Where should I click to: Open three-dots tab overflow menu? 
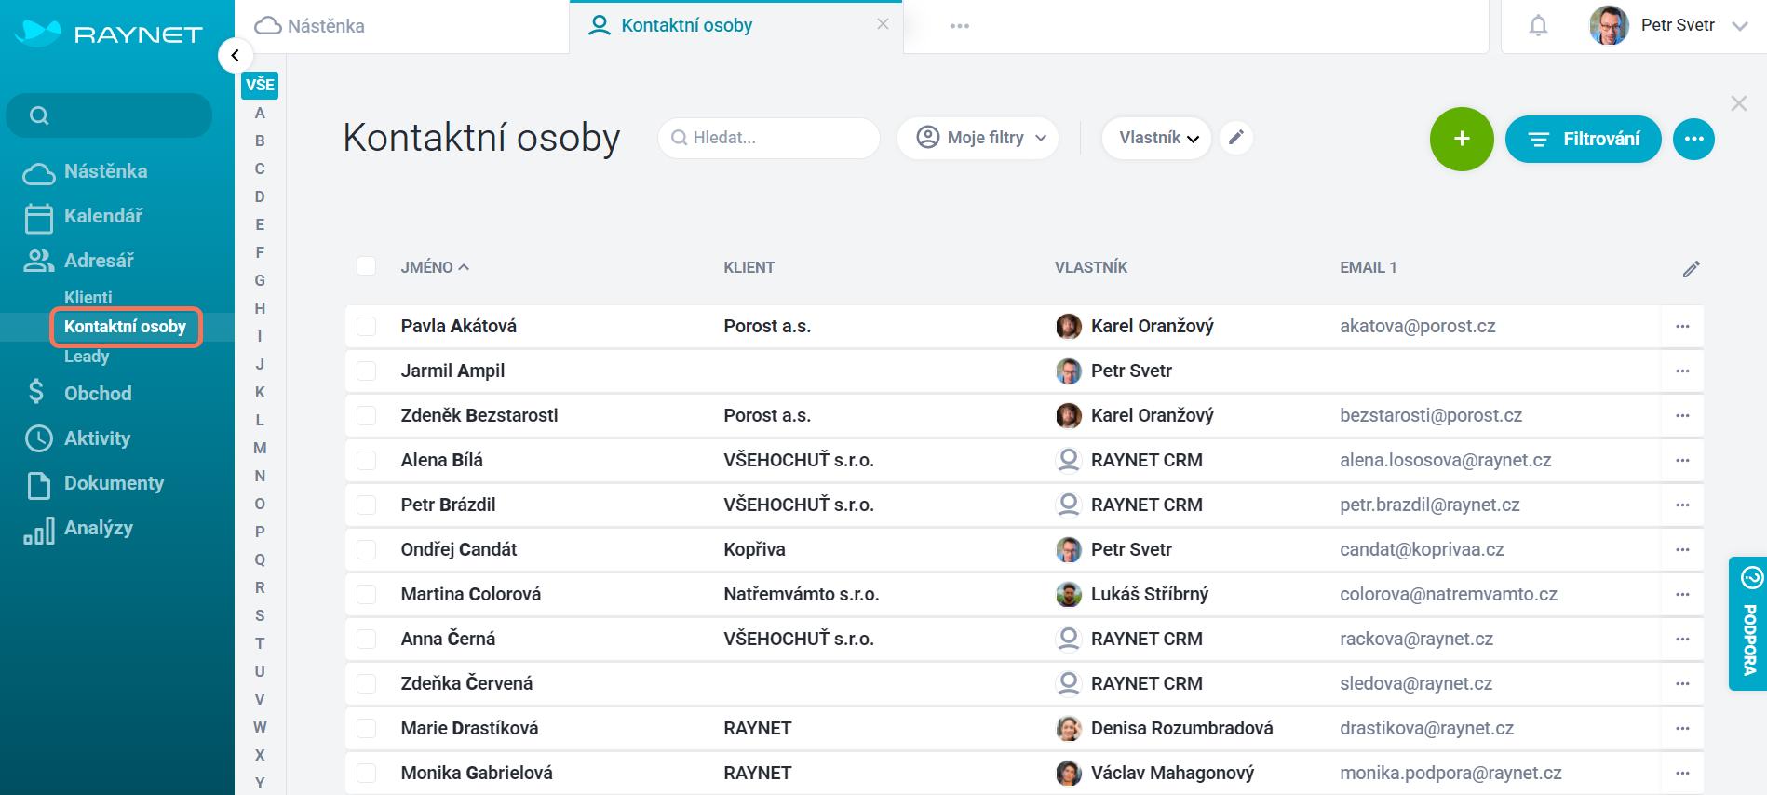[x=960, y=26]
